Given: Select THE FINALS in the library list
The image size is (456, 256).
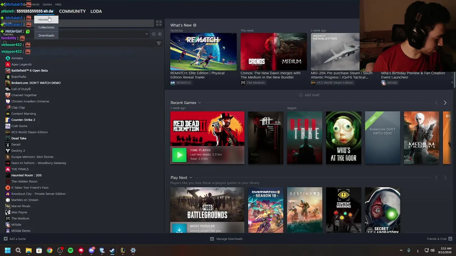Looking at the screenshot, I should click(x=20, y=169).
